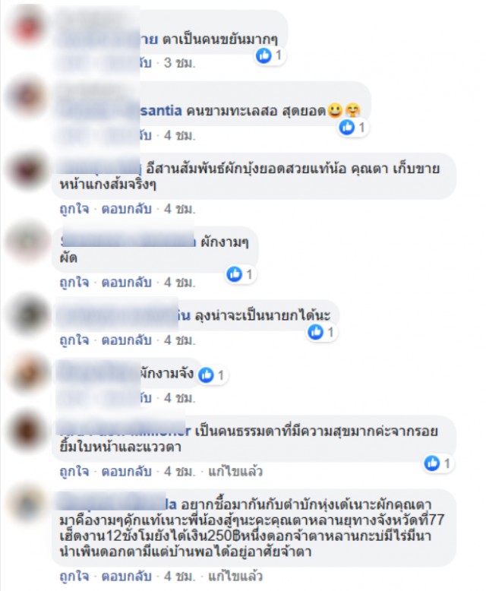Click ตอบกลับ under ลุงน่าจะเป็นนายก comment
The width and height of the screenshot is (486, 591).
coord(127,340)
